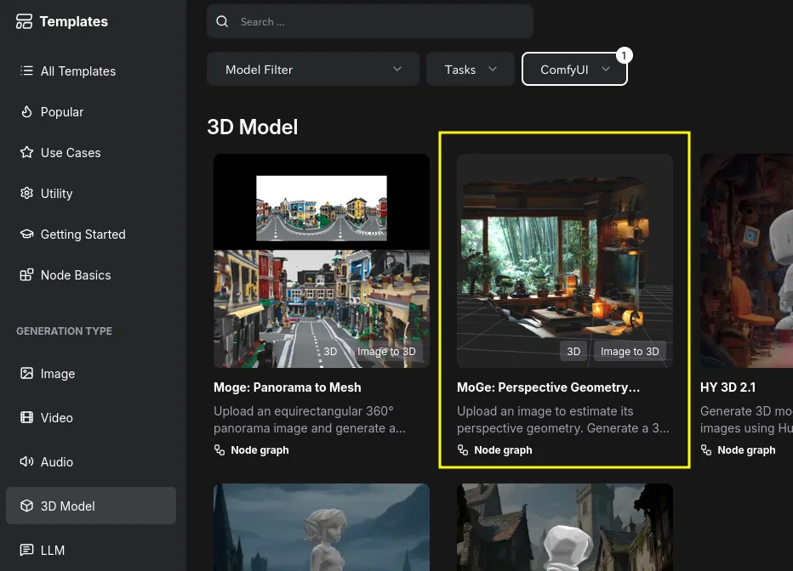Choose the Audio generation type
The image size is (793, 571).
pyautogui.click(x=91, y=462)
